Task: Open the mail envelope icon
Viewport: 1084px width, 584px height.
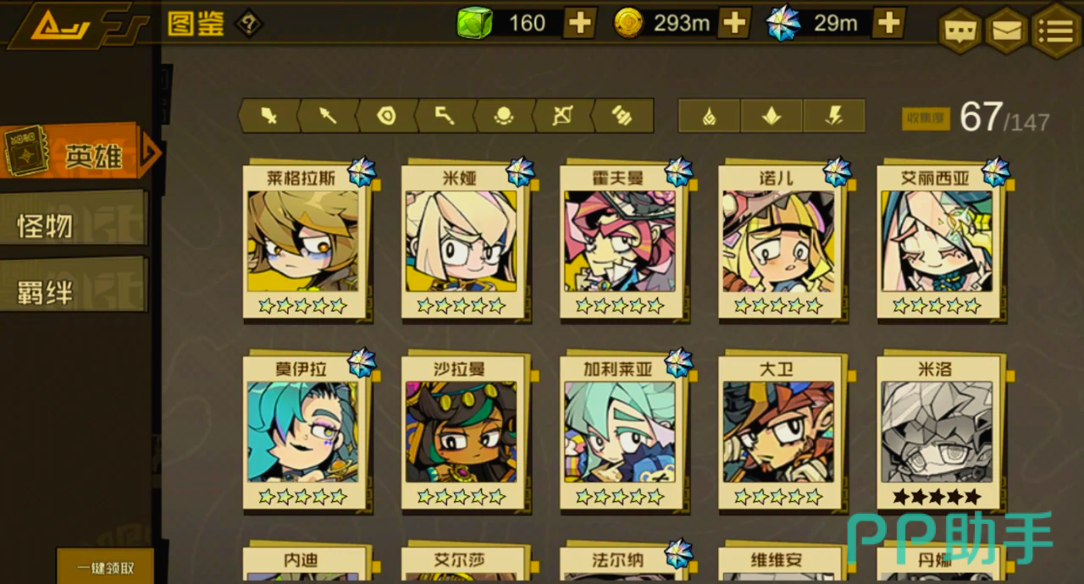Action: (x=1006, y=31)
